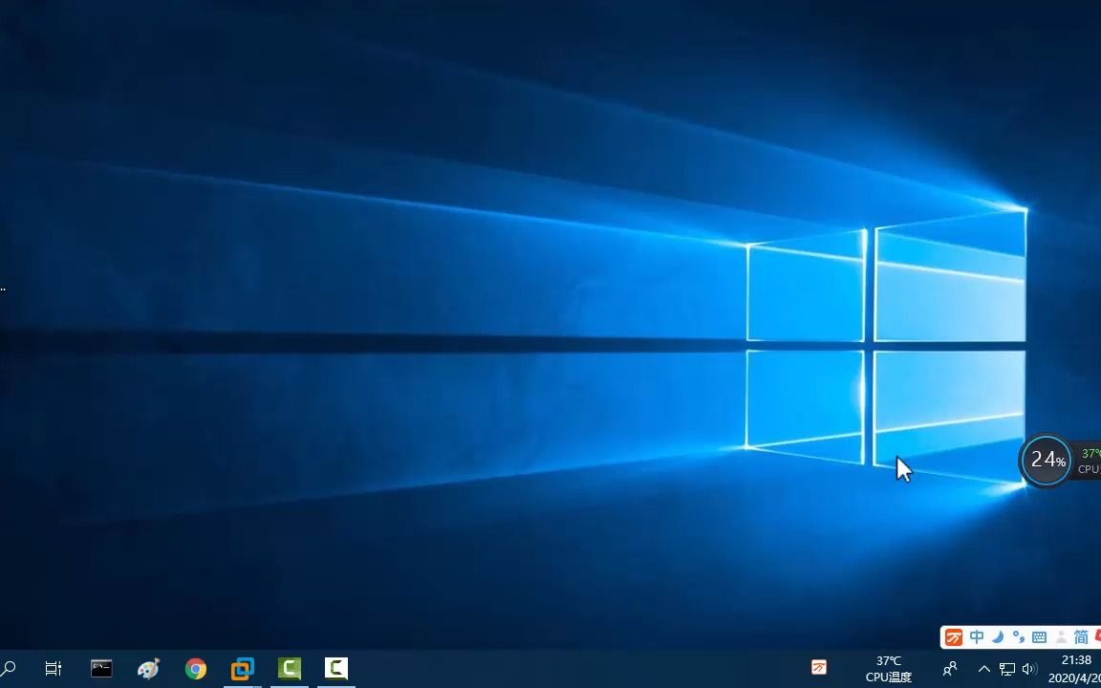Toggle the punctuation mode on the IME bar

pyautogui.click(x=1018, y=637)
